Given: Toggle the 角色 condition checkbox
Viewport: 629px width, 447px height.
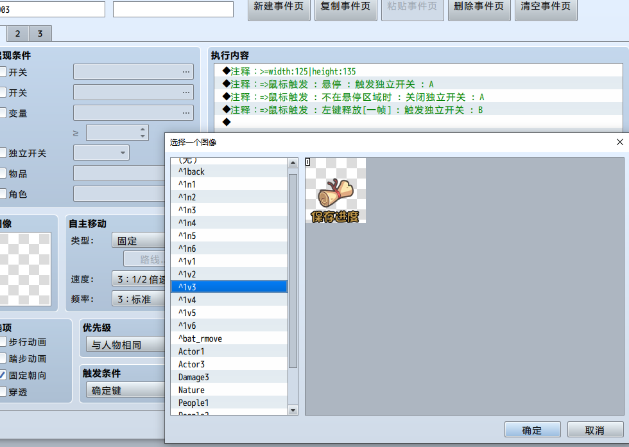Looking at the screenshot, I should [3, 194].
